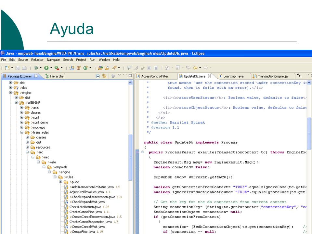The image size is (312, 234).
Task: Select AdjustProfileValues.java in the tree
Action: tap(87, 192)
